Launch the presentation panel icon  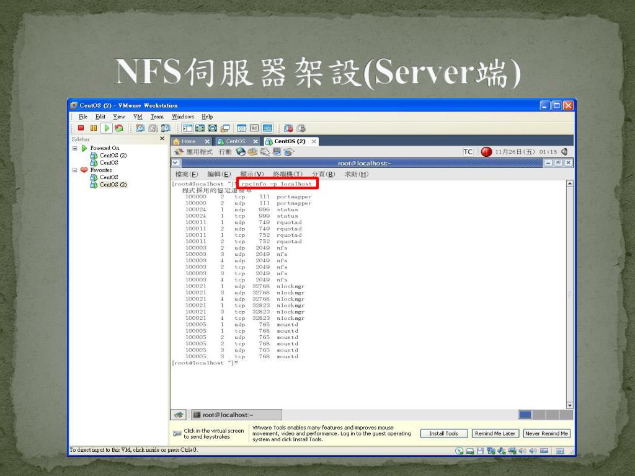click(x=277, y=152)
